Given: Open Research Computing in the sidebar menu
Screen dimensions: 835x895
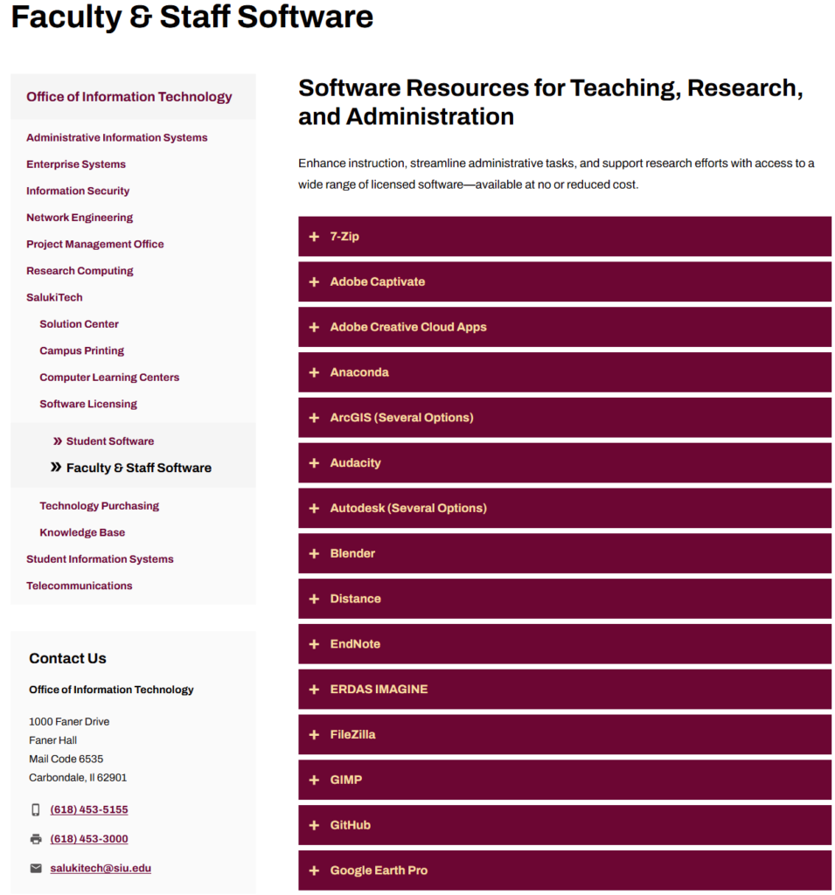Looking at the screenshot, I should [x=80, y=271].
